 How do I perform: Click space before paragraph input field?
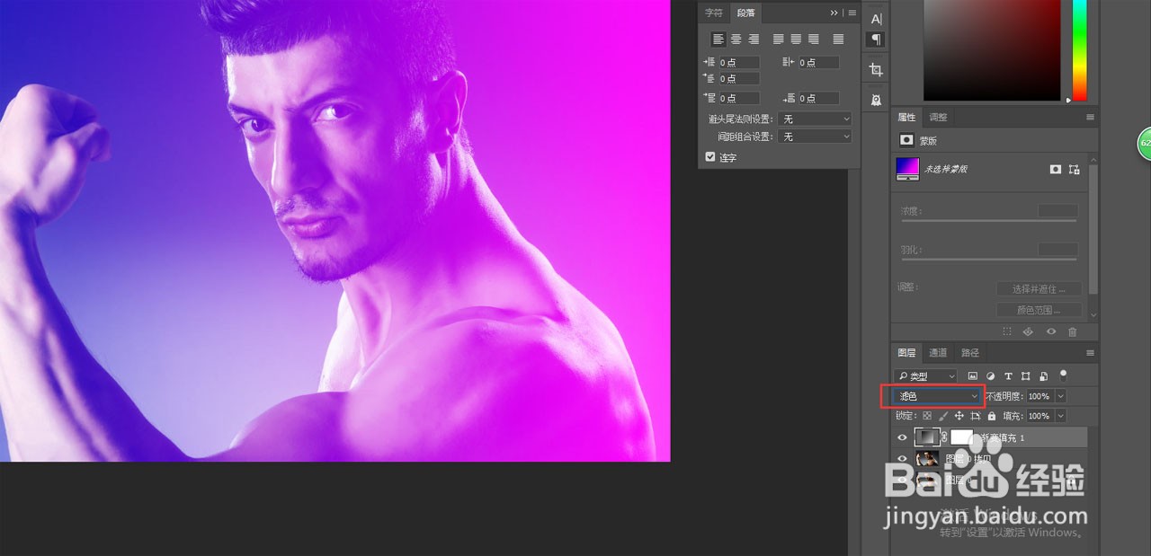(x=739, y=99)
